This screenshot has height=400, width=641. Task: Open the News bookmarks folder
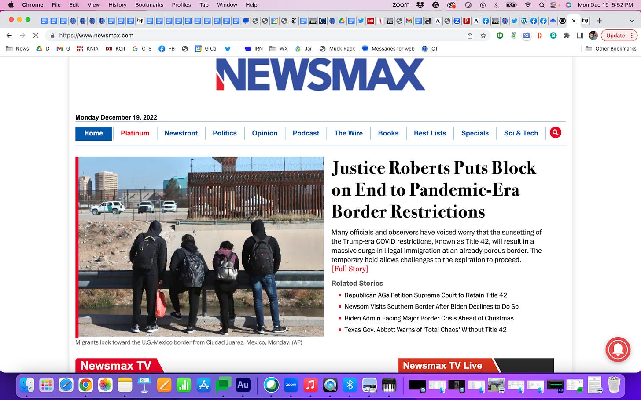click(x=17, y=49)
